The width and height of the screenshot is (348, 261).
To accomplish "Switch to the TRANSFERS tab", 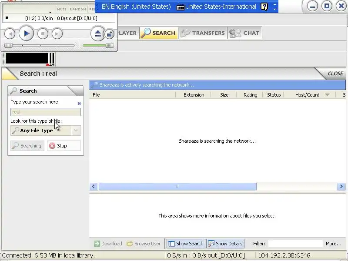I will click(x=203, y=33).
